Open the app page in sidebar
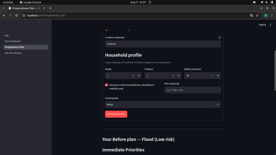 [26, 35]
